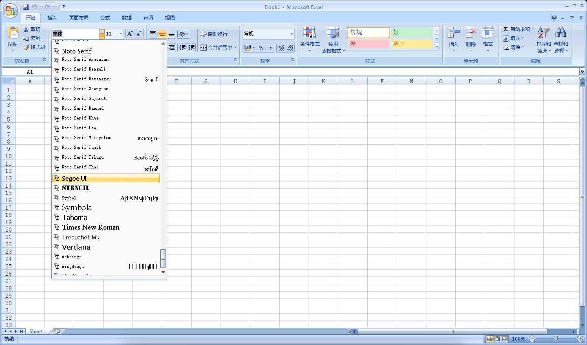This screenshot has width=587, height=345.
Task: Close the font name dropdown arrow
Action: click(x=102, y=34)
